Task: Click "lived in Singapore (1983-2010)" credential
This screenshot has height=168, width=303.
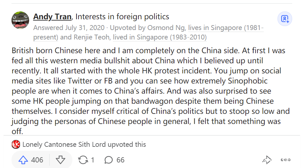Action: click(x=160, y=37)
